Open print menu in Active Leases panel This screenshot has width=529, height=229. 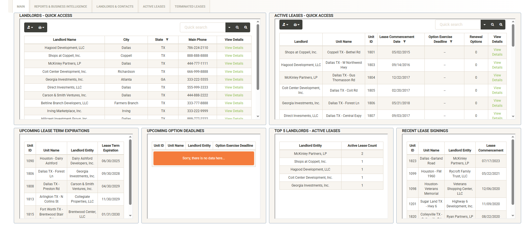tap(297, 25)
